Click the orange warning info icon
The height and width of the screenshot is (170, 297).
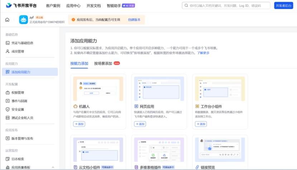(73, 20)
